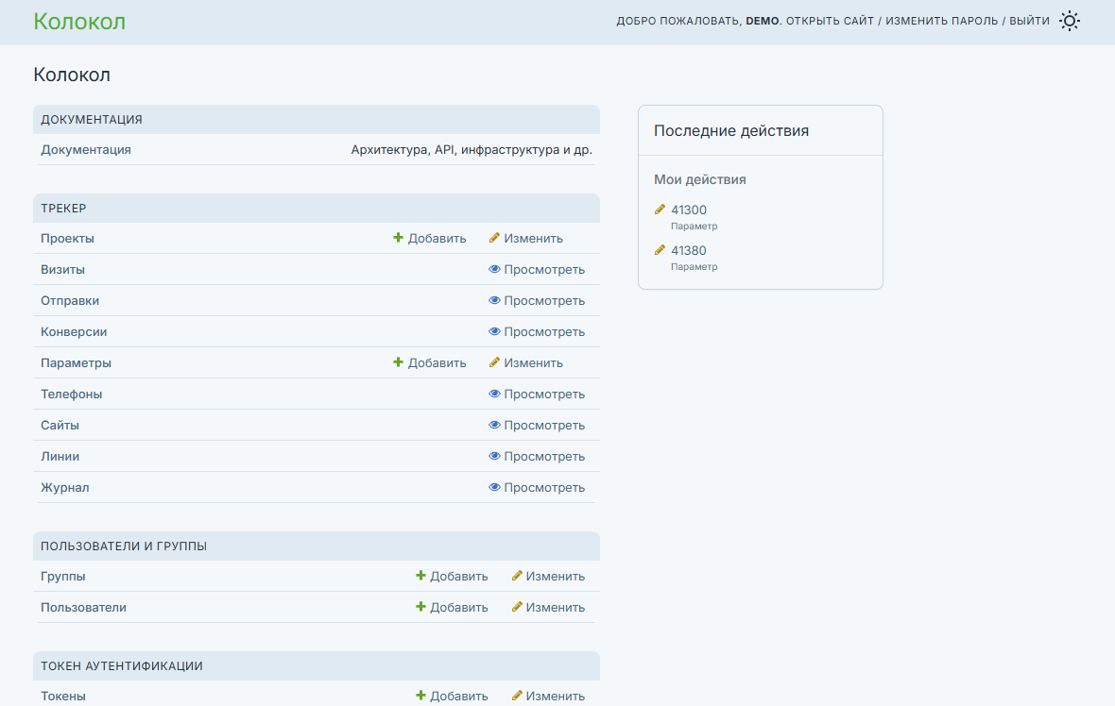Image resolution: width=1115 pixels, height=706 pixels.
Task: Click the eye icon in Конверсии row
Action: tap(494, 331)
